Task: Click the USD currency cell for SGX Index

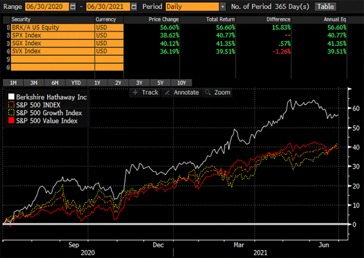Action: [x=109, y=43]
